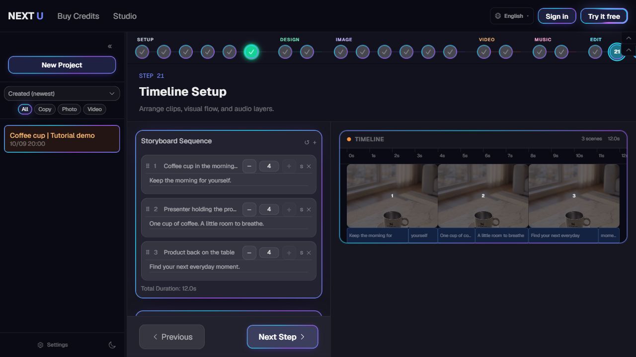Toggle dark mode with the moon icon
The width and height of the screenshot is (636, 357).
coord(112,345)
